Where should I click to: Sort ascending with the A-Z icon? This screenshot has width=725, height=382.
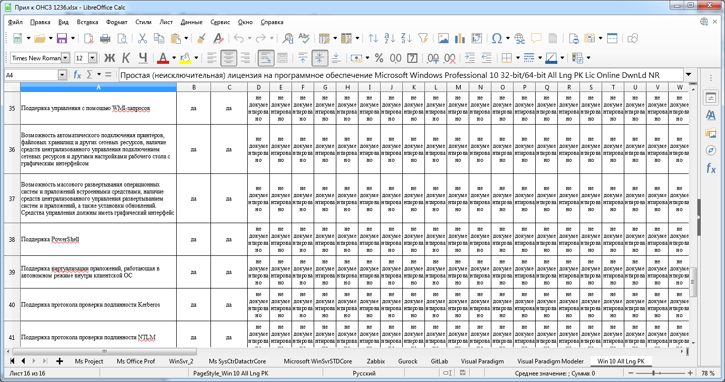point(390,38)
